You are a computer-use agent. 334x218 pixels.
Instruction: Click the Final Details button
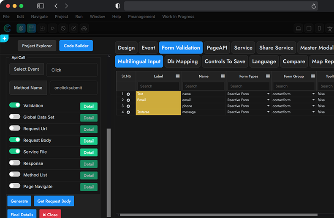pos(22,214)
